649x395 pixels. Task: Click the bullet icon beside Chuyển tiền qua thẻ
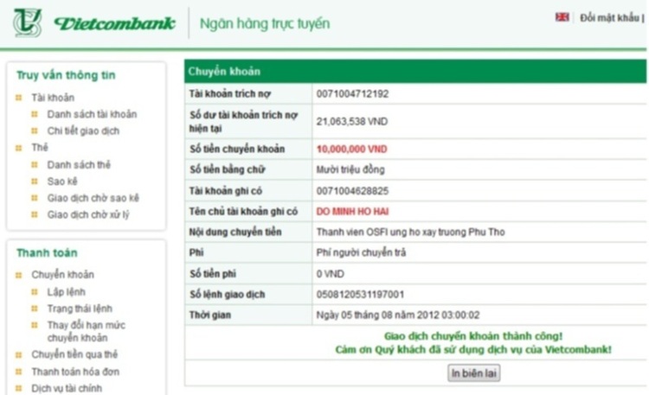19,354
